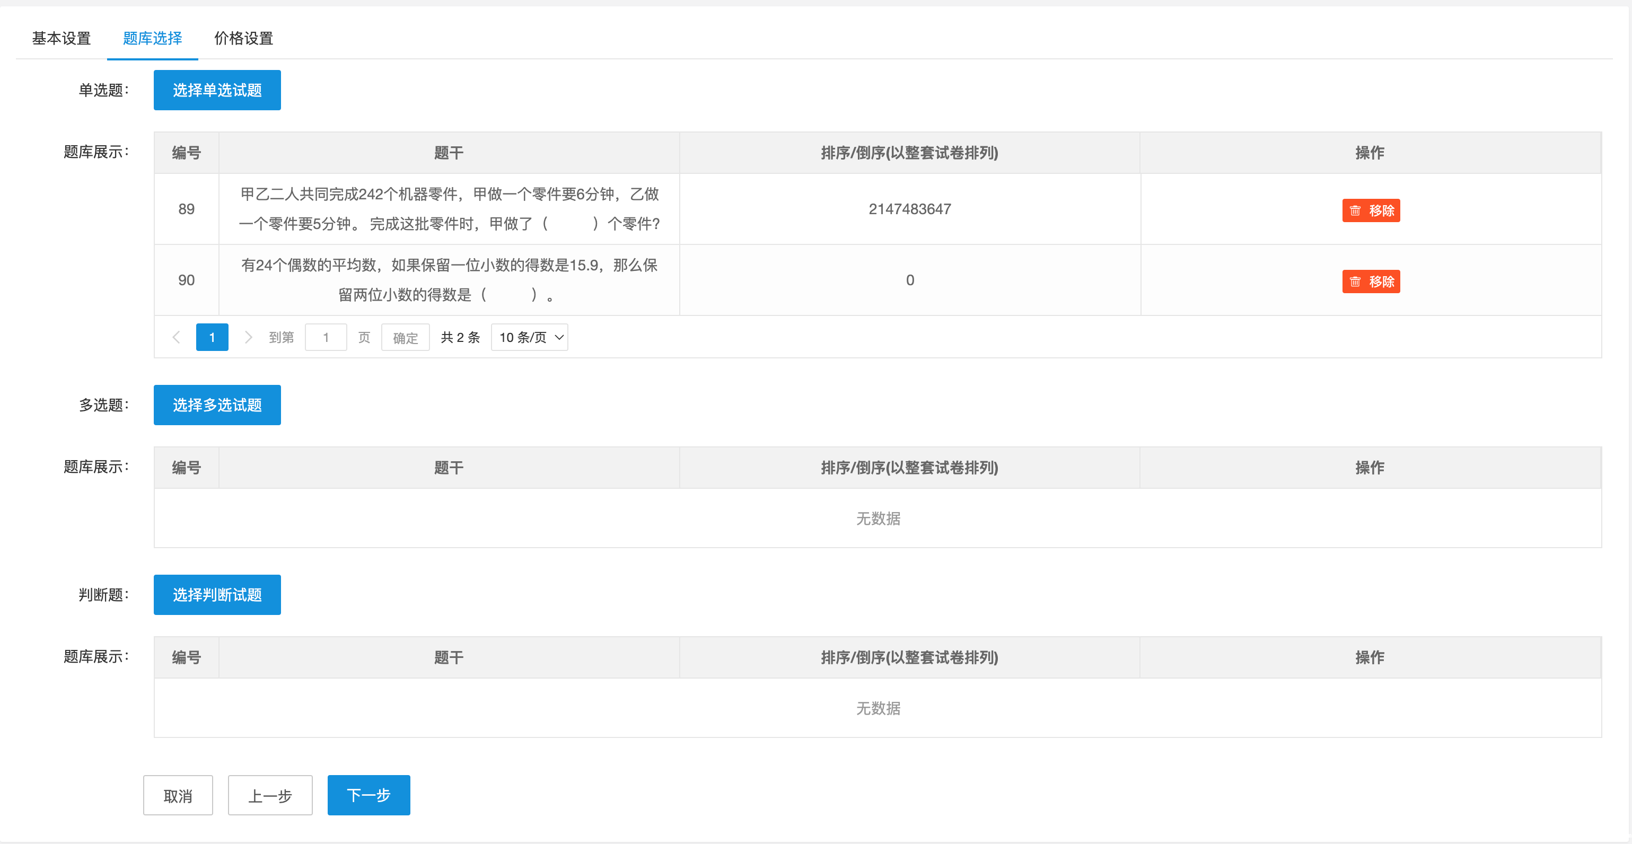
Task: Switch to 基本设置 tab
Action: pos(62,38)
